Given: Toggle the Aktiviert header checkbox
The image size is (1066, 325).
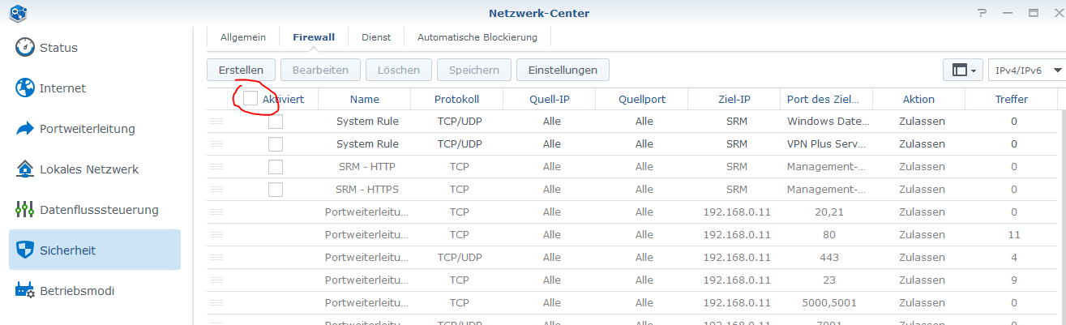Looking at the screenshot, I should click(250, 99).
